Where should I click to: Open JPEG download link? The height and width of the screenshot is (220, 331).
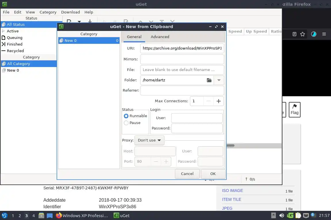point(227,208)
